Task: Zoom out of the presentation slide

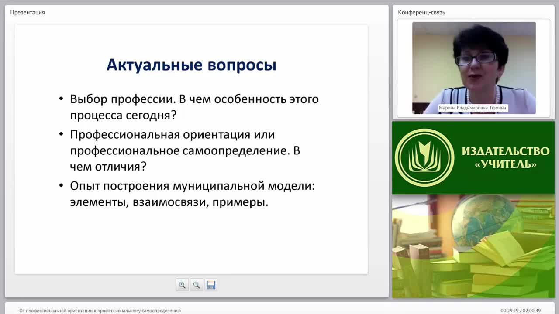Action: (197, 285)
